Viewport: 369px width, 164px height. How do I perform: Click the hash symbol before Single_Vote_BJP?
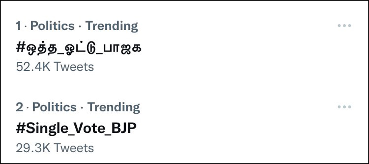(x=21, y=129)
